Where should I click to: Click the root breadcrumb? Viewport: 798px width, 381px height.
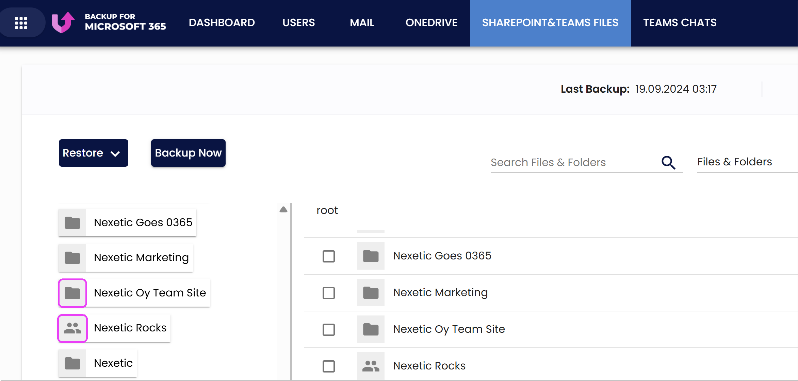coord(327,210)
